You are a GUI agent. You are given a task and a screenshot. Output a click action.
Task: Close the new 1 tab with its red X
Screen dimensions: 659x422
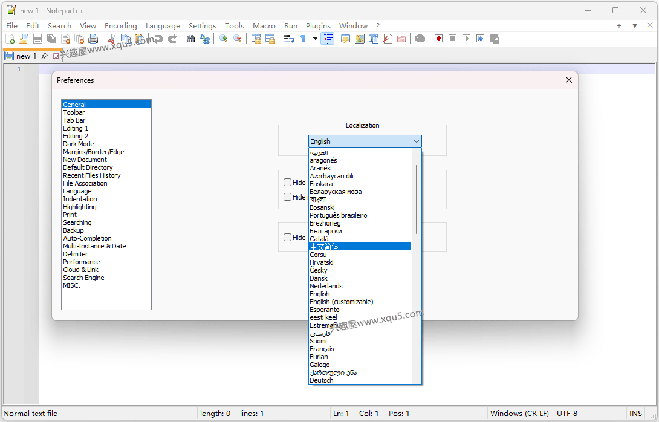pyautogui.click(x=56, y=56)
